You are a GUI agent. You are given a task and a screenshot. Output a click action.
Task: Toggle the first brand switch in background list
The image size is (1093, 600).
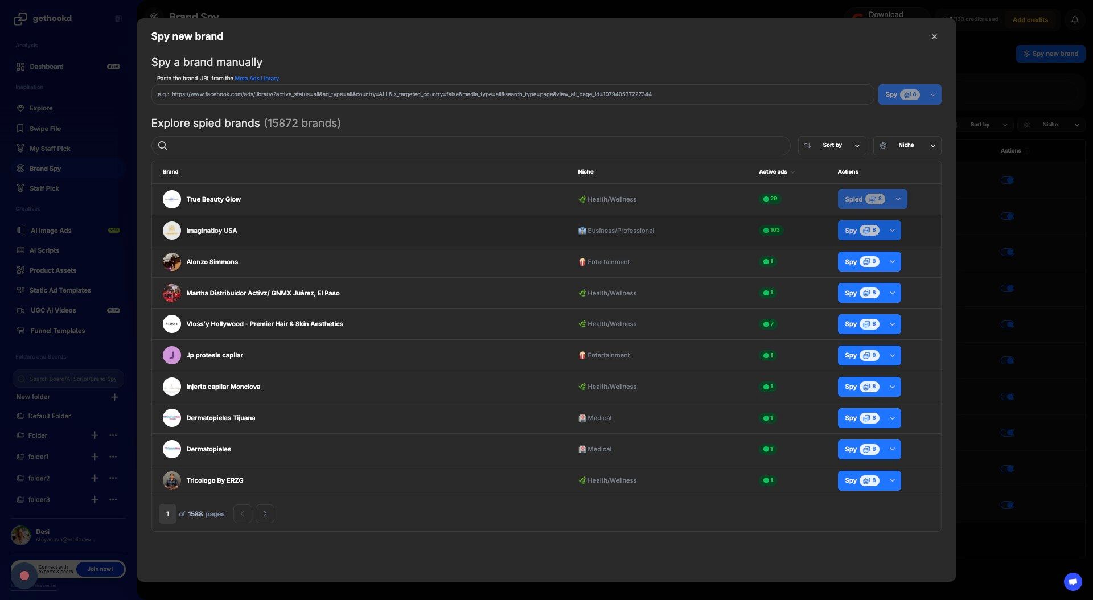coord(1007,180)
